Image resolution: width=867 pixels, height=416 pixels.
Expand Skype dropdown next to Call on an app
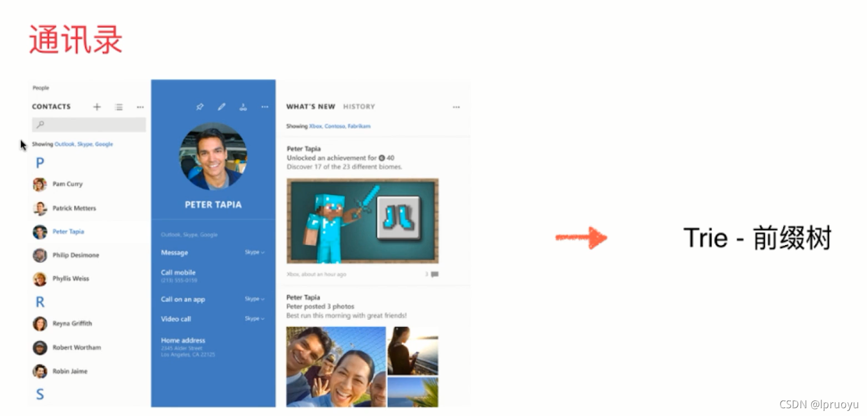[x=255, y=299]
